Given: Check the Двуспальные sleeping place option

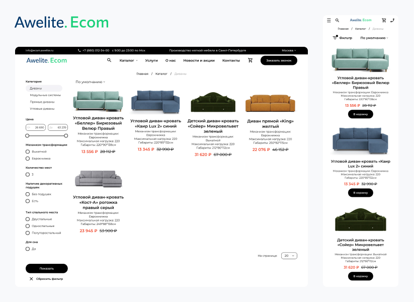Looking at the screenshot, I should 28,219.
